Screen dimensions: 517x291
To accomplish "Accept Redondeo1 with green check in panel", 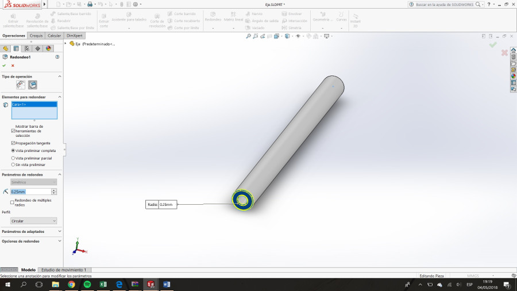I will pos(4,66).
